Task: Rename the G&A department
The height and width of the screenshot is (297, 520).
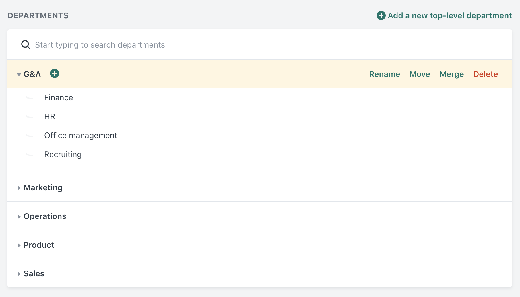Action: coord(385,74)
